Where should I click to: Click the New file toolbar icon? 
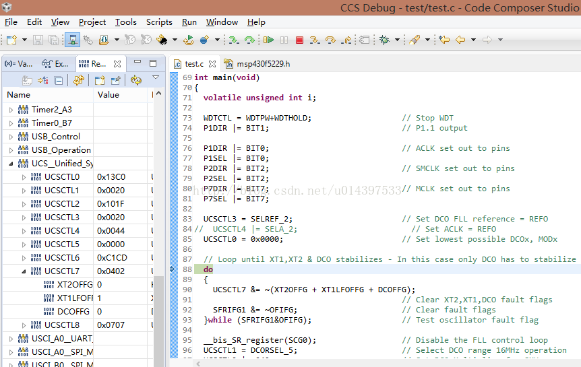(x=11, y=40)
